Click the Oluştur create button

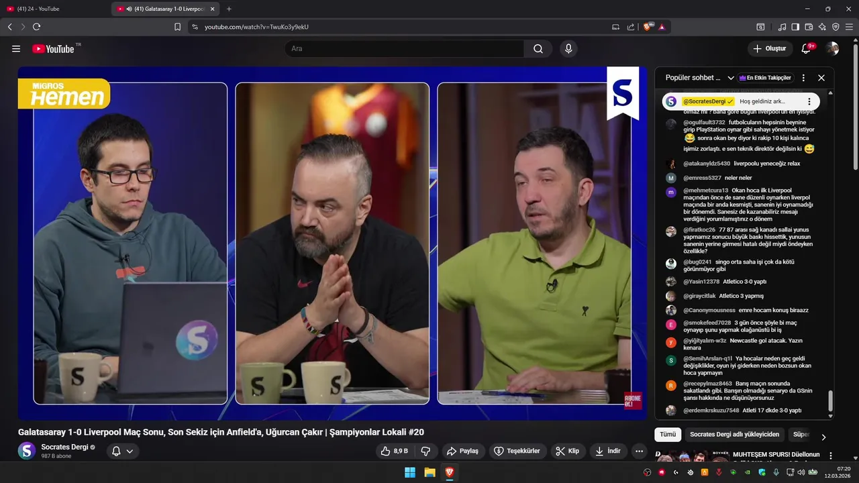coord(769,49)
